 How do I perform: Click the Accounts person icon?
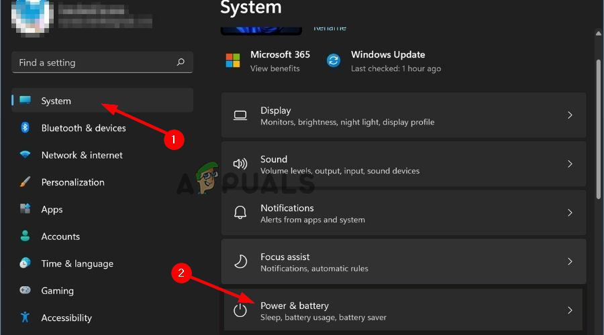25,237
